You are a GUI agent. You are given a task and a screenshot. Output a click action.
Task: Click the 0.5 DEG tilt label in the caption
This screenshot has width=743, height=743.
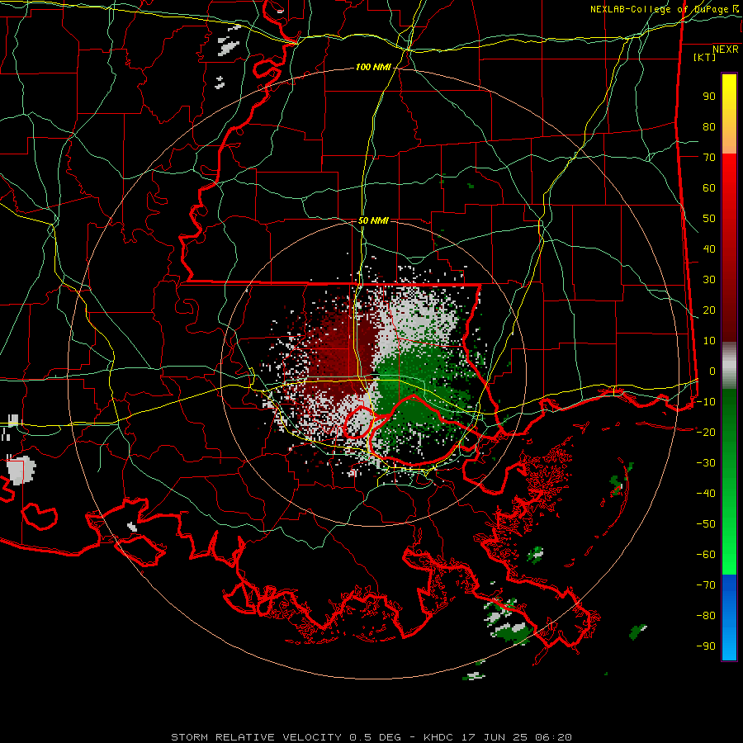pyautogui.click(x=375, y=737)
